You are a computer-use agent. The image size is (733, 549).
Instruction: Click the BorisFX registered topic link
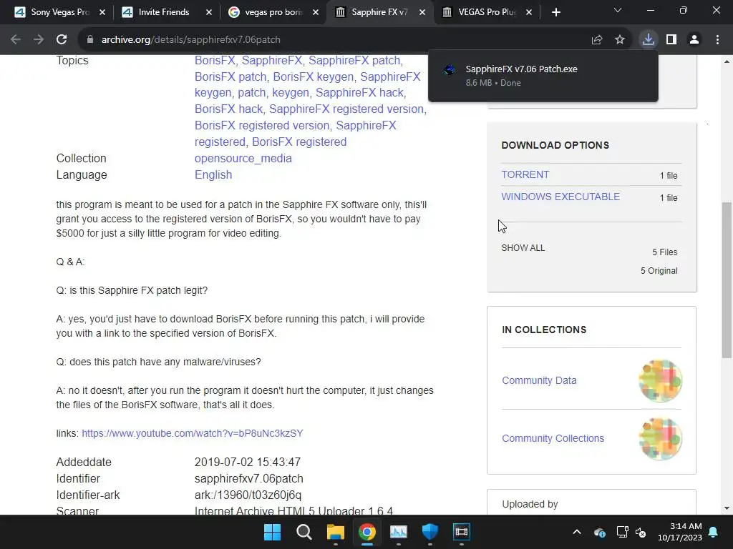pos(299,142)
